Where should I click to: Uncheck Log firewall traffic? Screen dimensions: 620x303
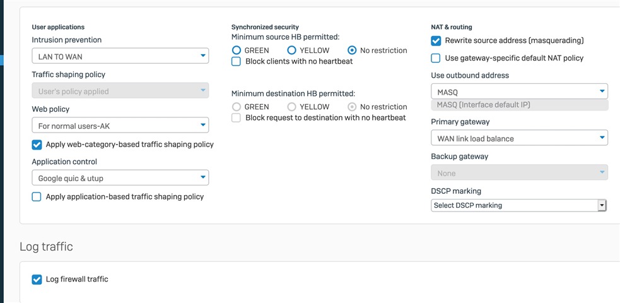37,279
